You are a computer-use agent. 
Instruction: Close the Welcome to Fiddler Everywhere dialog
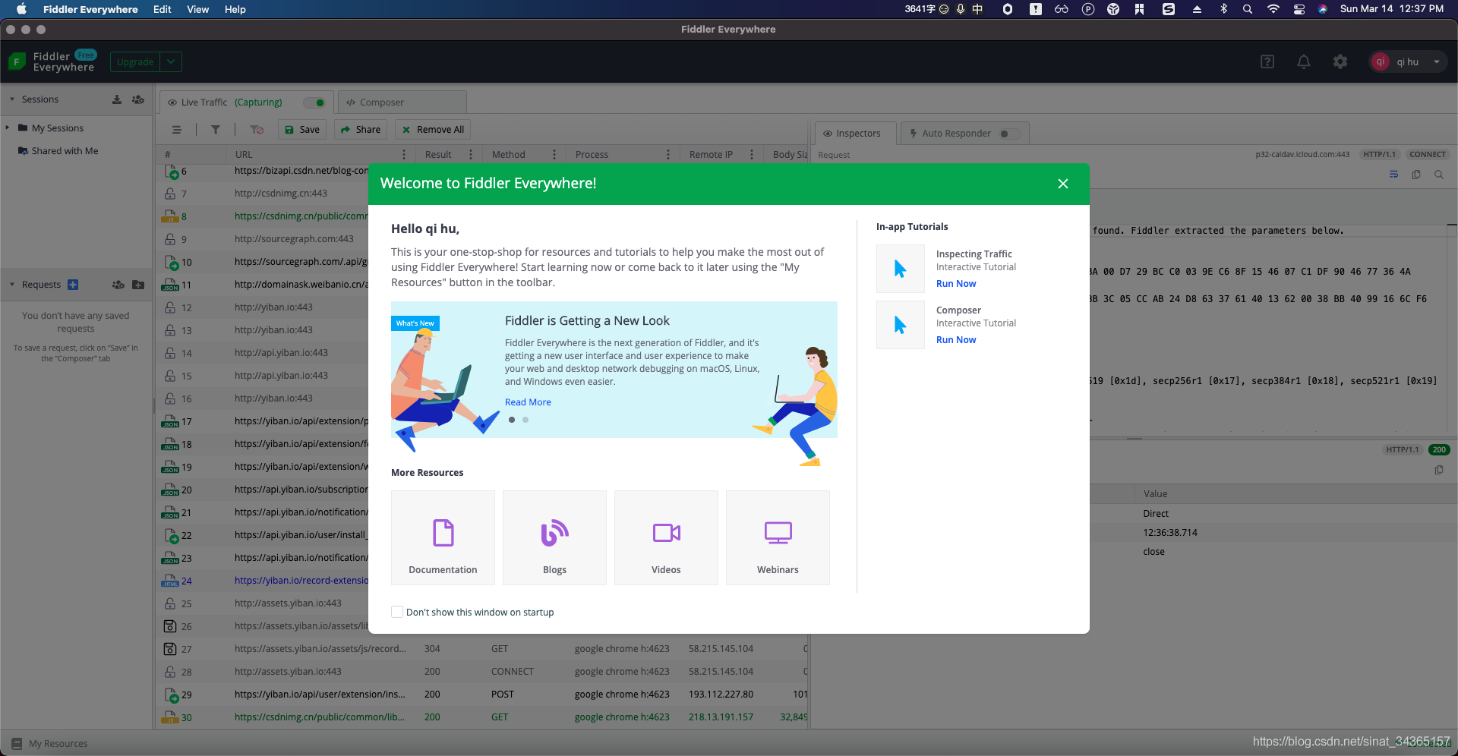click(1063, 184)
